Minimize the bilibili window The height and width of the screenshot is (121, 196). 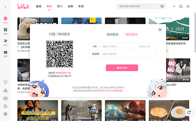tap(174, 7)
